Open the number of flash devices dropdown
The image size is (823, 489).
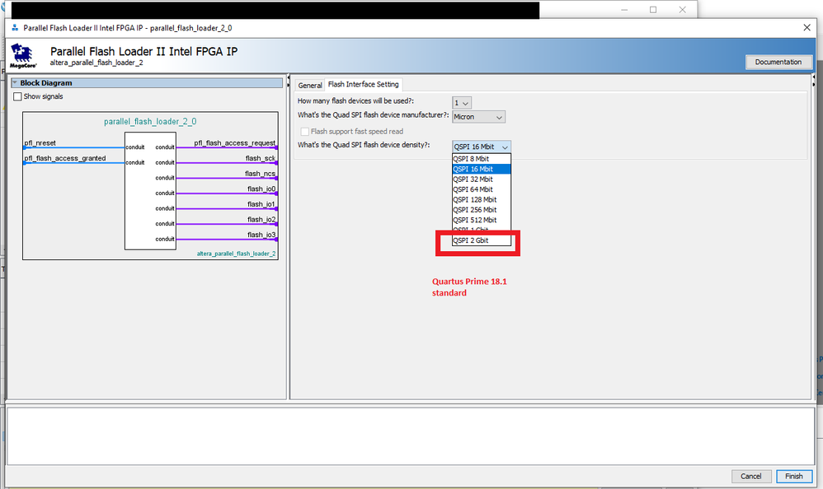tap(461, 103)
